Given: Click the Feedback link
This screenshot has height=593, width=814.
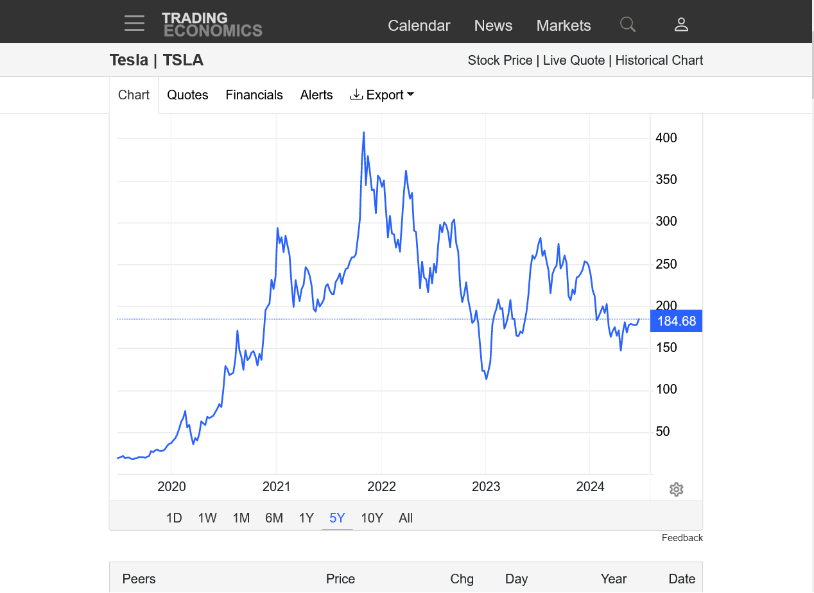Looking at the screenshot, I should click(682, 538).
